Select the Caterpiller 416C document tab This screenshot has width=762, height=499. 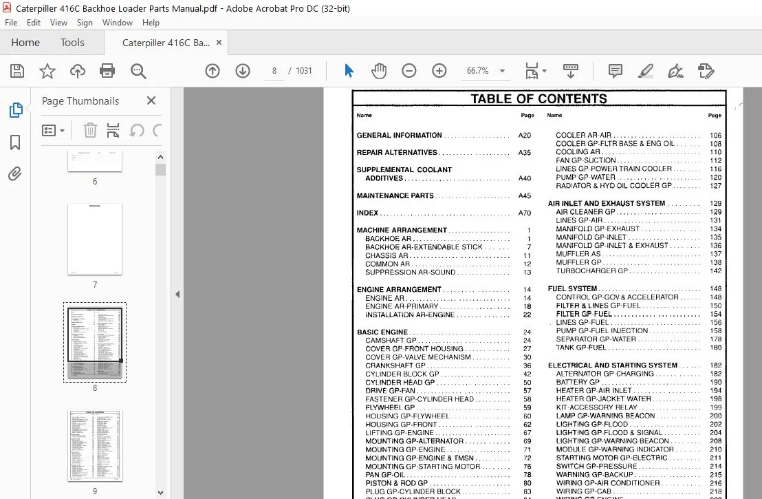166,43
